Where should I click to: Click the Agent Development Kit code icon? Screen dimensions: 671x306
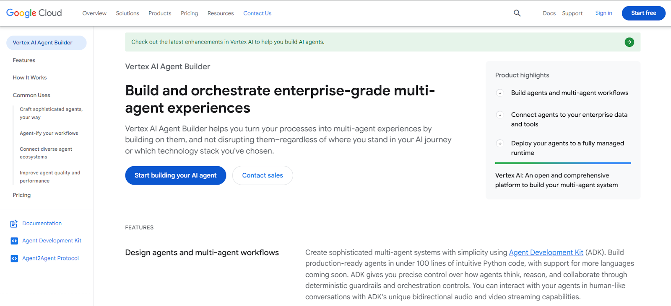click(14, 241)
